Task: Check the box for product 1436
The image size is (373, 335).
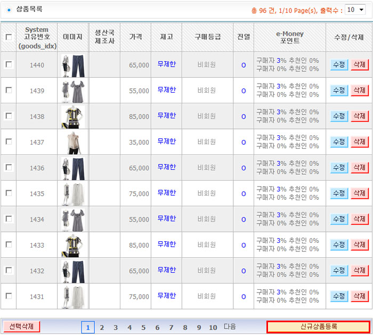Action: pos(9,167)
